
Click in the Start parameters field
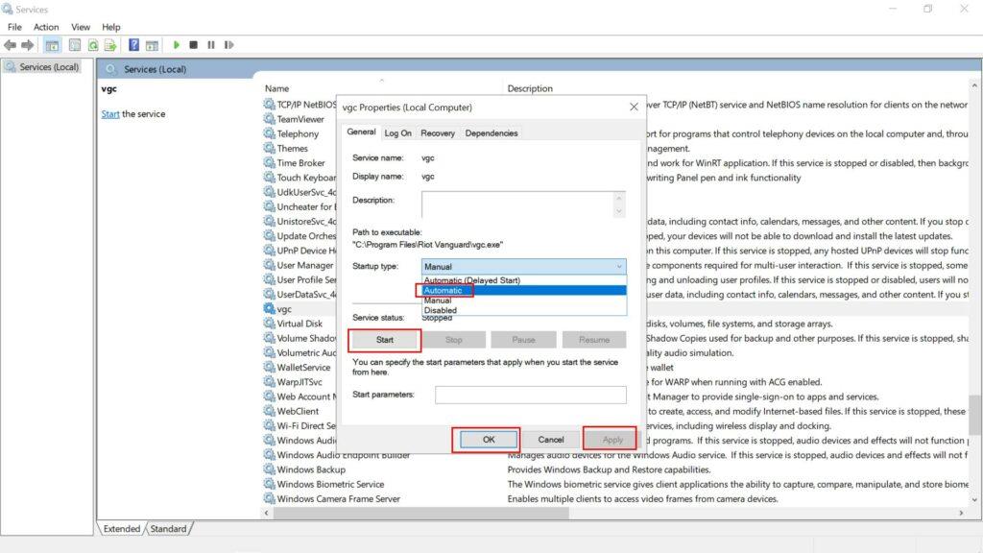point(530,395)
